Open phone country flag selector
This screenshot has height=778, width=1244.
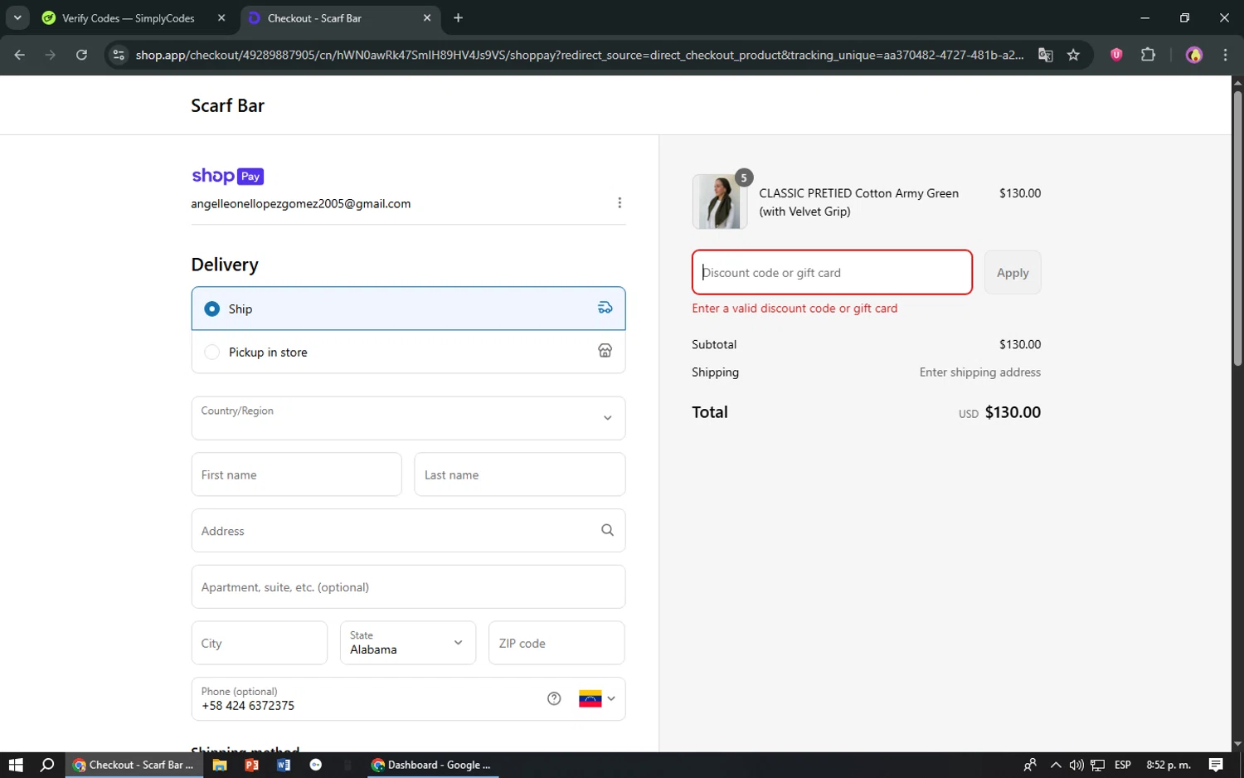597,698
